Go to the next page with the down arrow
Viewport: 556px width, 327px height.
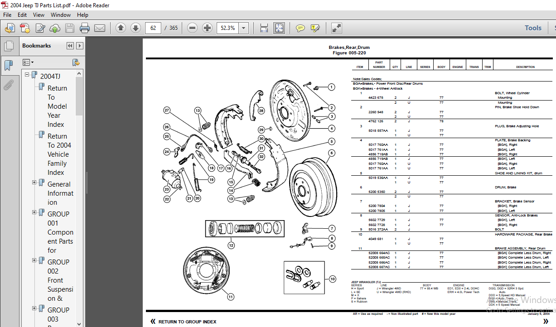click(x=135, y=28)
